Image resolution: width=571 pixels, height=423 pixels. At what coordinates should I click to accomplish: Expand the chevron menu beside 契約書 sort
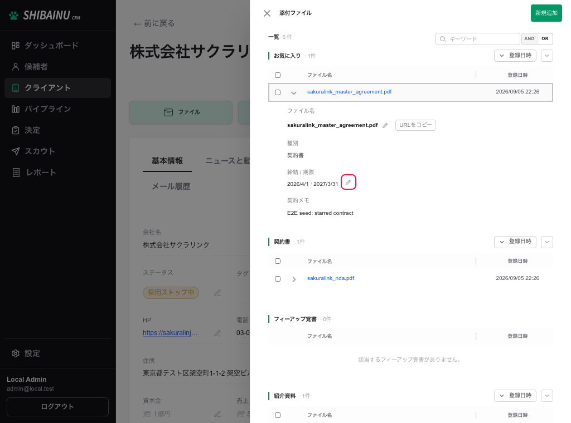coord(547,242)
